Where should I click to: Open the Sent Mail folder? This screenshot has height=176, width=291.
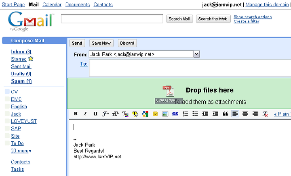coord(21,66)
